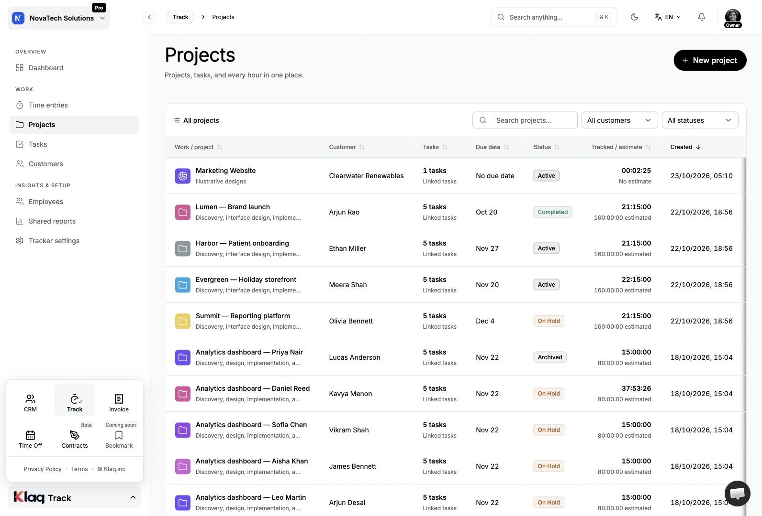Click the Summit — Reporting platform folder icon
This screenshot has height=516, width=762.
point(183,321)
